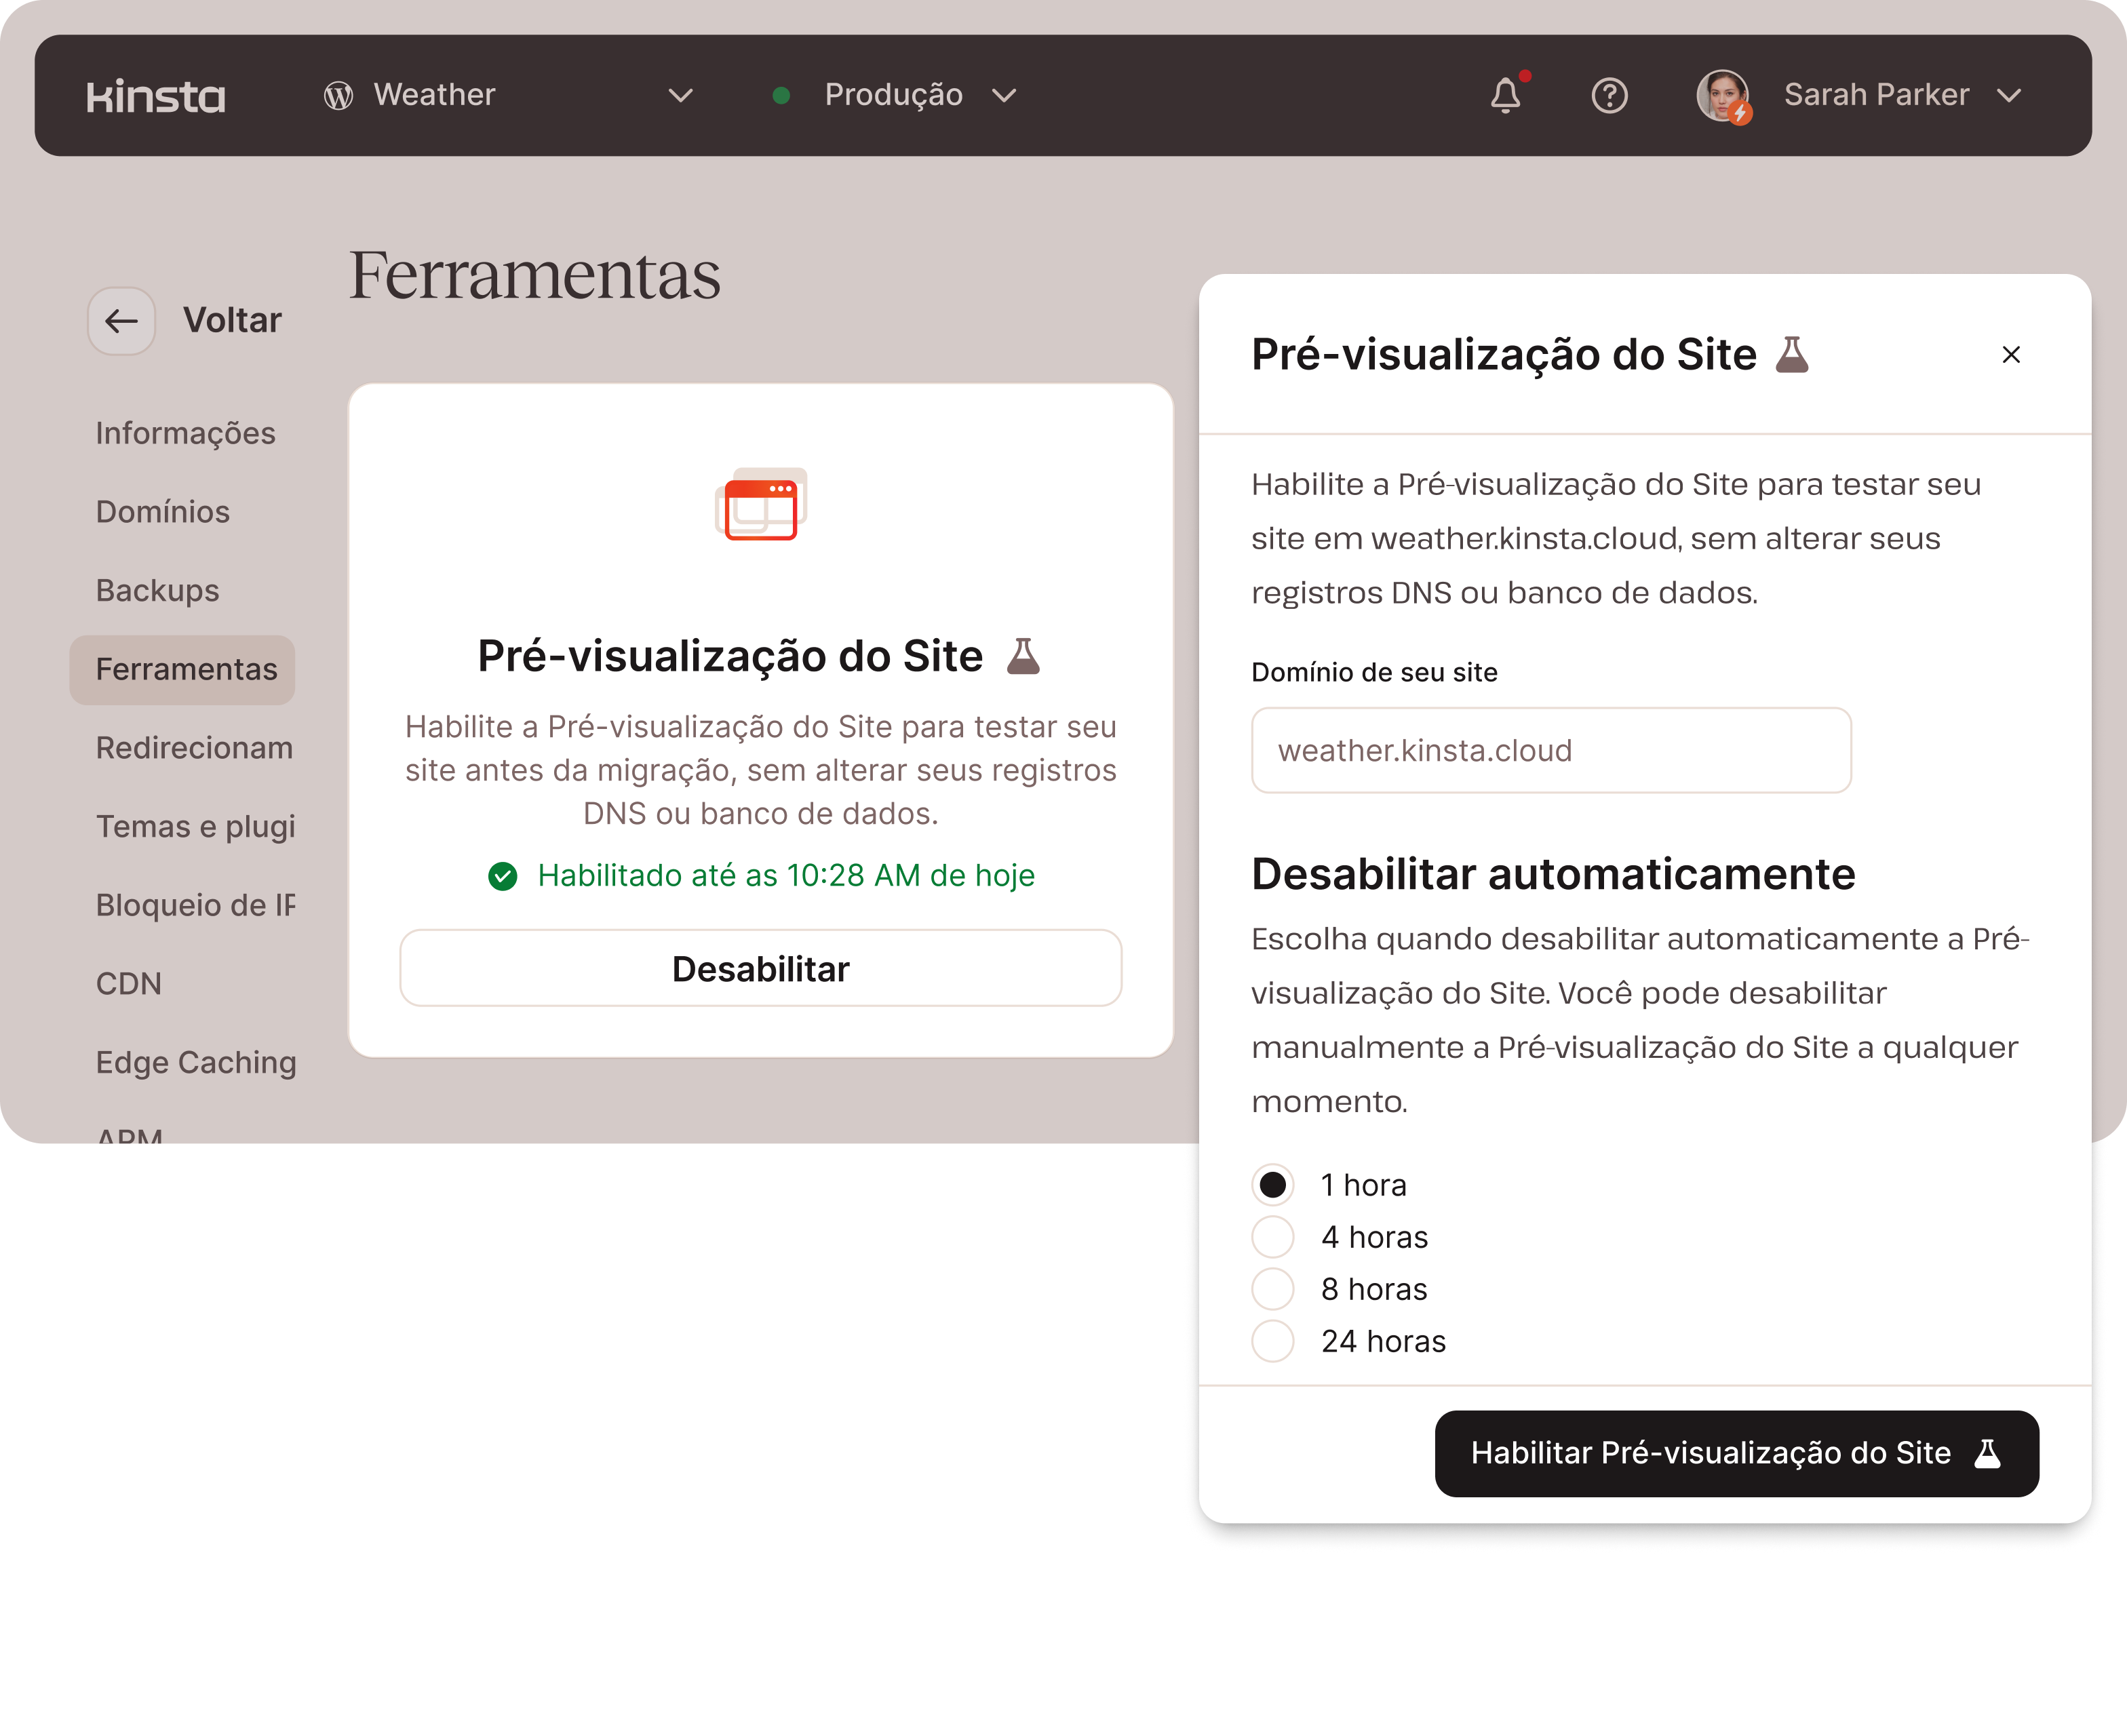Open Backups in sidebar menu

[x=158, y=591]
